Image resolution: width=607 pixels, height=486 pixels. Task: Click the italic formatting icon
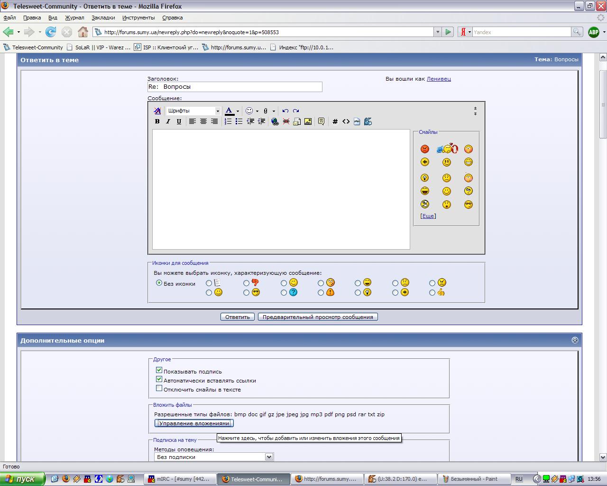tap(168, 121)
